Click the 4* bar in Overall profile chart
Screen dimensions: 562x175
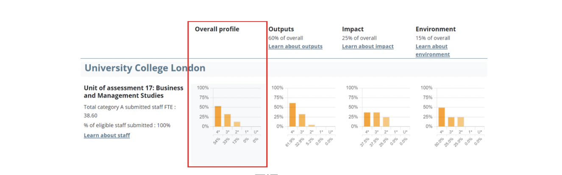pyautogui.click(x=218, y=116)
